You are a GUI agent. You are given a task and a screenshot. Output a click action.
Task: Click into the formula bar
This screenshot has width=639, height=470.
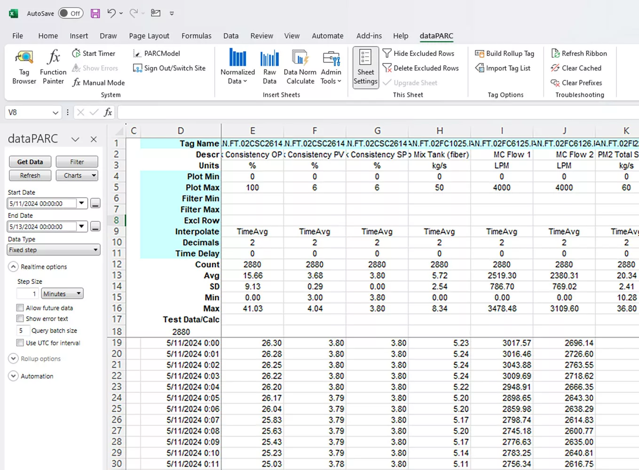378,112
